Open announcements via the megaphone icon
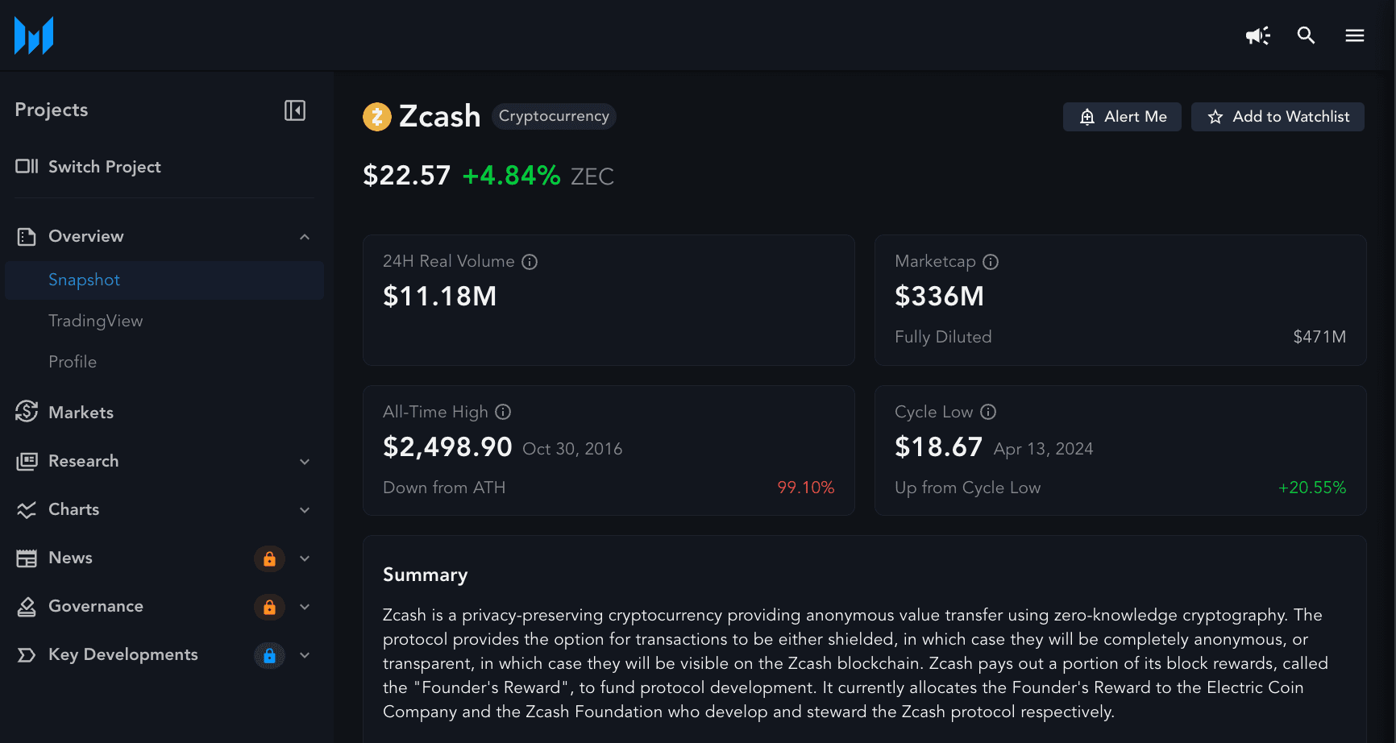The height and width of the screenshot is (743, 1396). 1257,35
